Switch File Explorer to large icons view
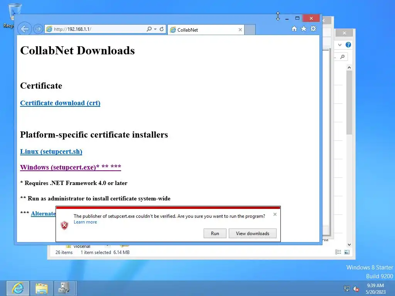The image size is (395, 296). tap(347, 252)
